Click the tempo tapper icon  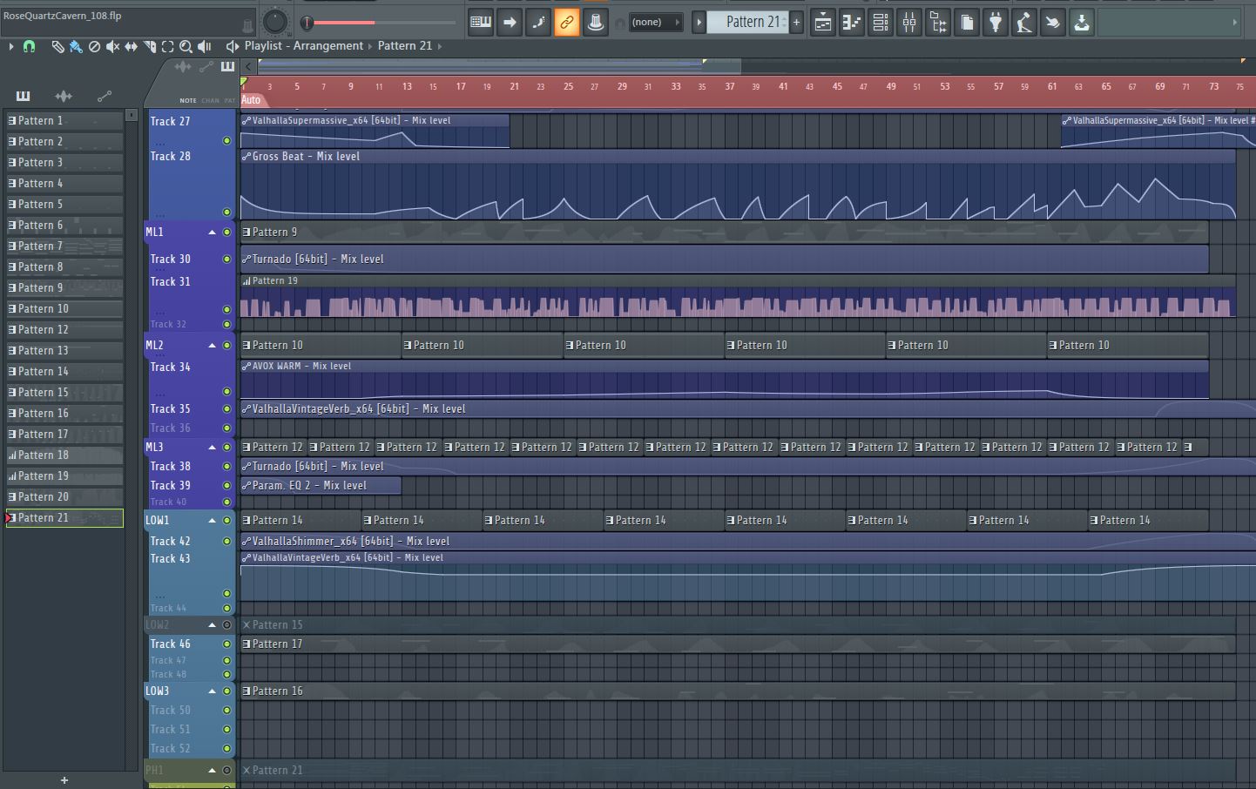(1024, 23)
